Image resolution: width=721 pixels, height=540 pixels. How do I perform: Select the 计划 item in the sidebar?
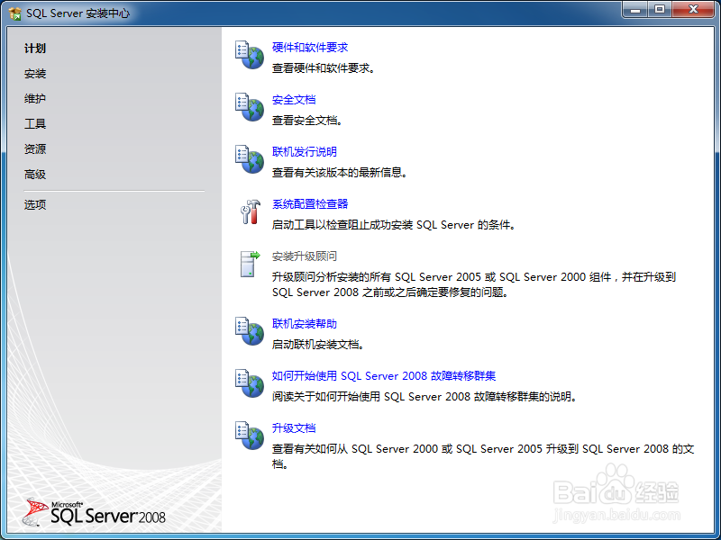(x=34, y=48)
